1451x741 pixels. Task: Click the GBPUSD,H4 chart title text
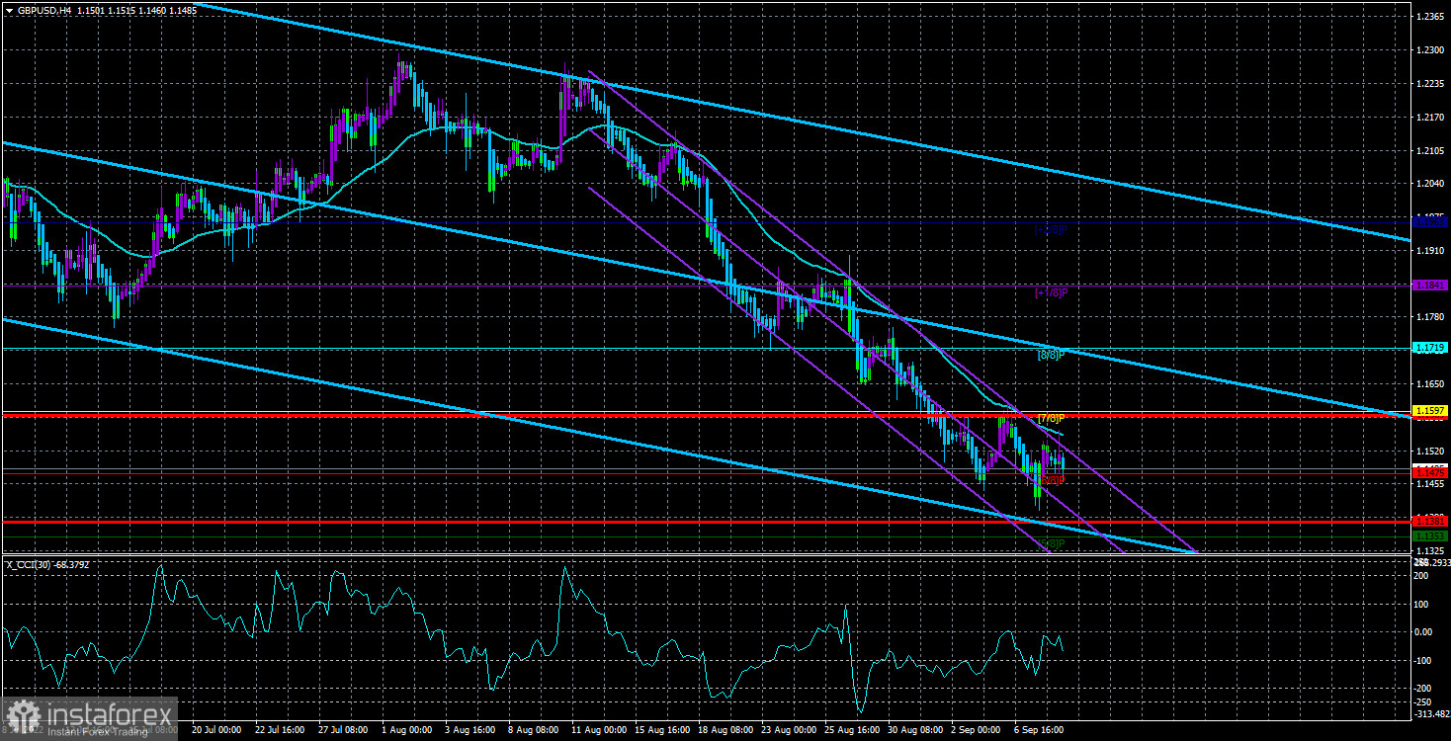pyautogui.click(x=43, y=9)
